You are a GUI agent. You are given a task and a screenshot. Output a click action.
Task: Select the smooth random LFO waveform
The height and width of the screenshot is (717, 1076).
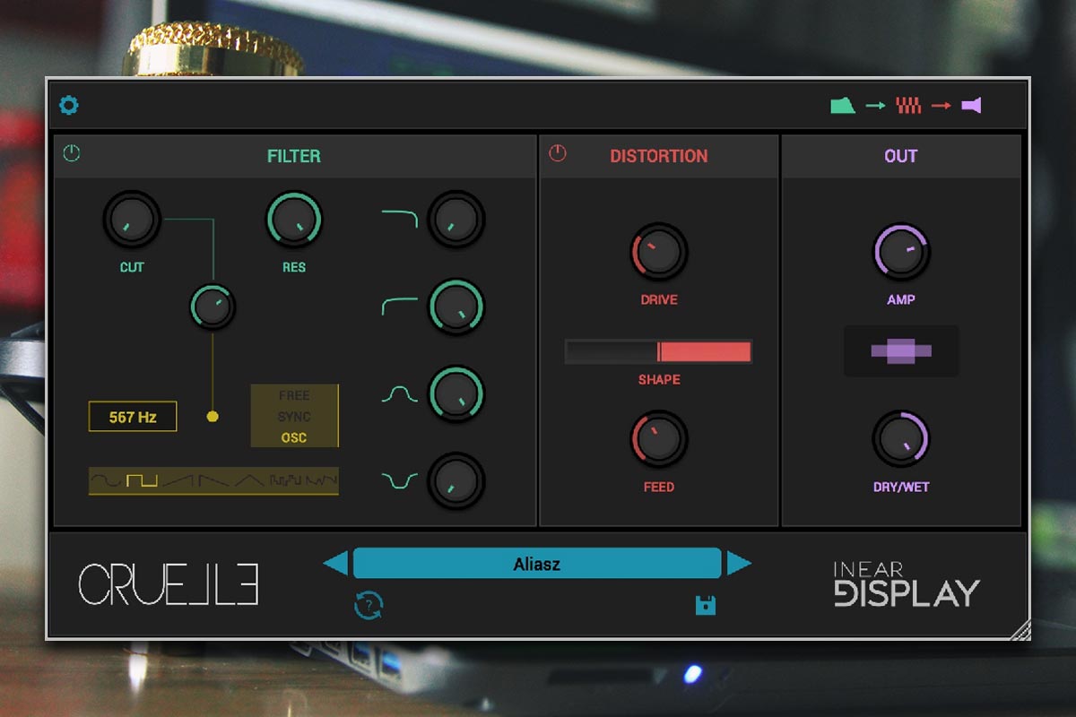click(x=321, y=481)
